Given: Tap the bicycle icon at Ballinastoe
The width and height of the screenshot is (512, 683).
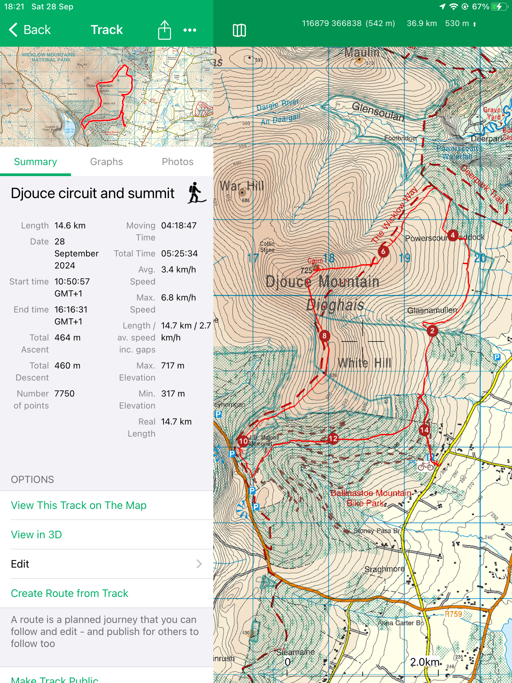Looking at the screenshot, I should coord(425,466).
